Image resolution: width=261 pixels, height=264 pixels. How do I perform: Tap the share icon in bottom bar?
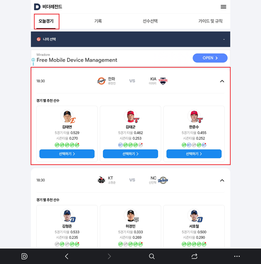point(194,256)
